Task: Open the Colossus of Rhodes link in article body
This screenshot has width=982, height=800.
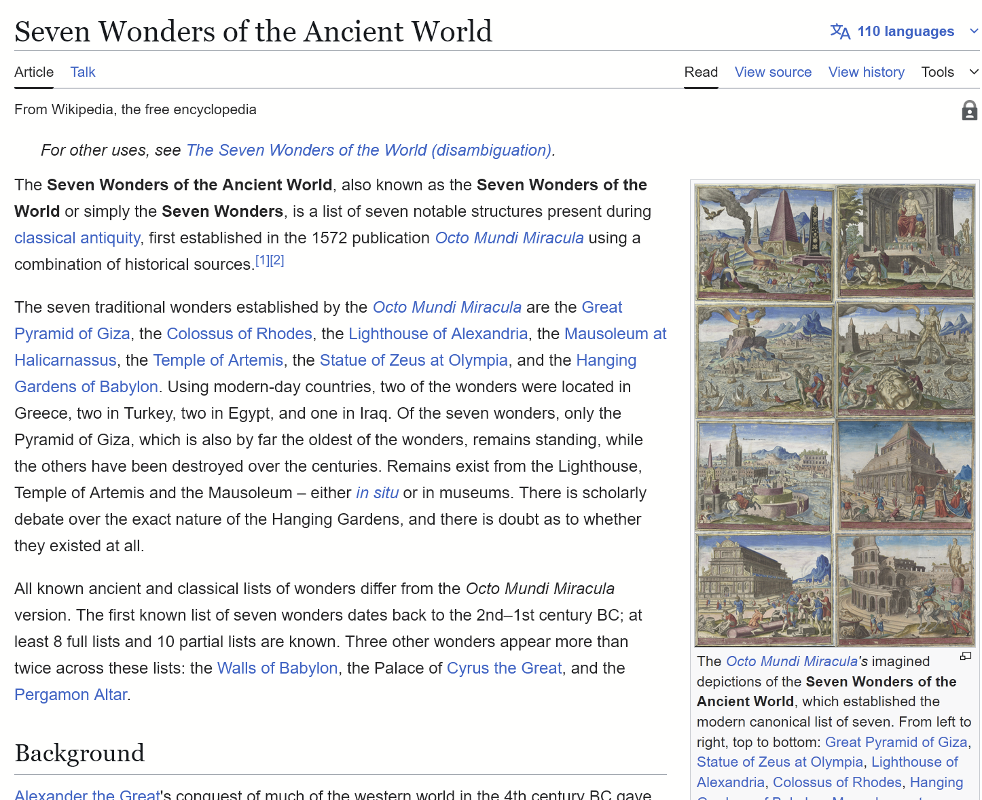Action: pyautogui.click(x=240, y=334)
